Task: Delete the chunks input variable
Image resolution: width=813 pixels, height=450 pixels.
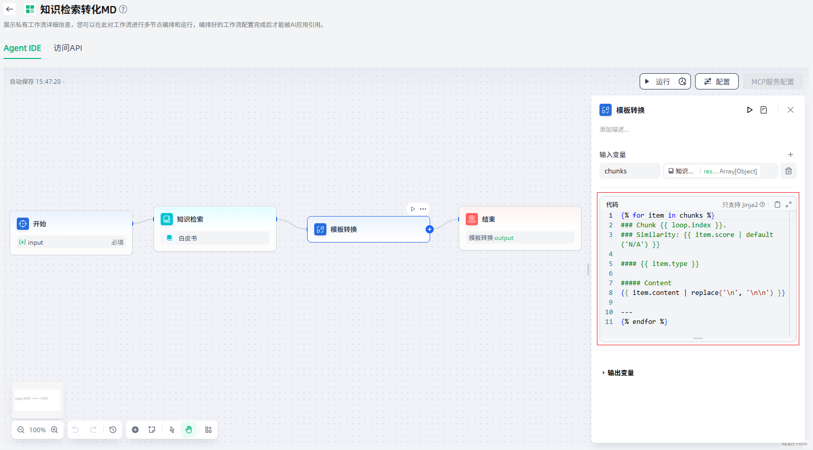Action: 788,171
